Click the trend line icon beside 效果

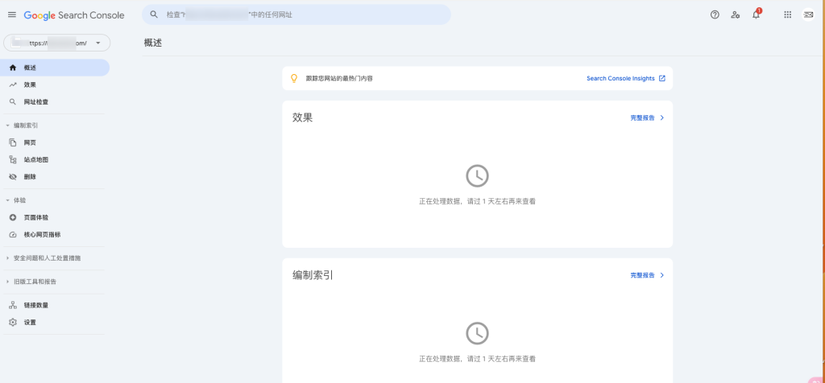[13, 84]
